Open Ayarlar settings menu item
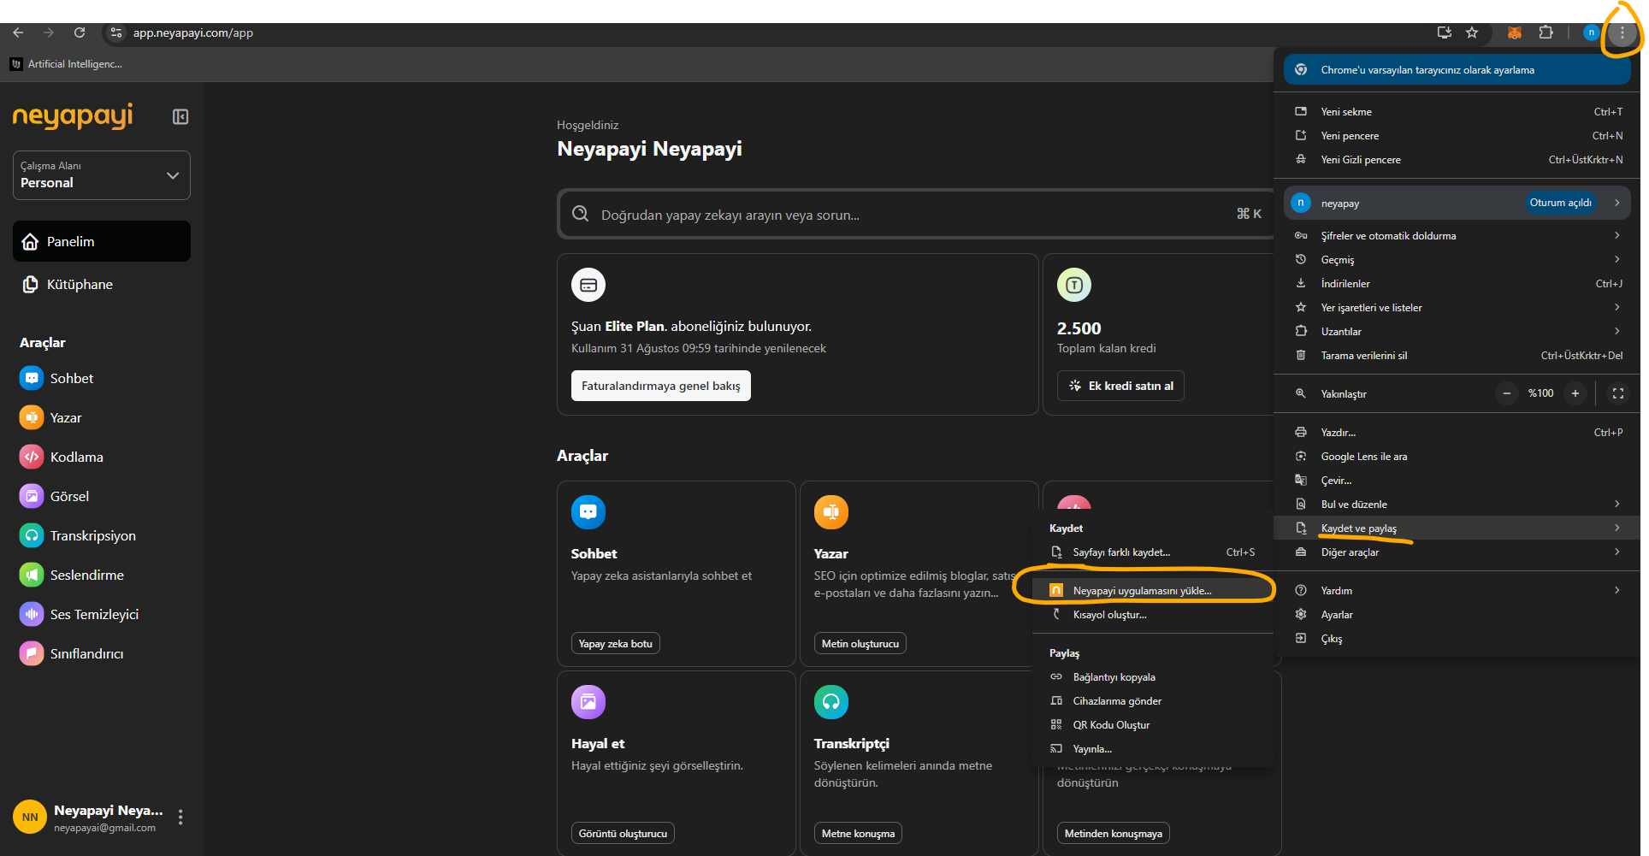 [x=1457, y=614]
